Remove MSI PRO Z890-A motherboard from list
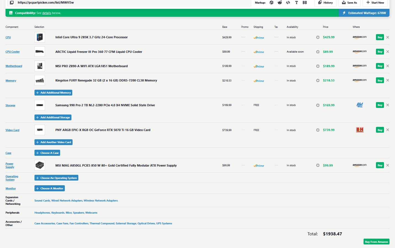The height and width of the screenshot is (248, 395). coord(388,66)
